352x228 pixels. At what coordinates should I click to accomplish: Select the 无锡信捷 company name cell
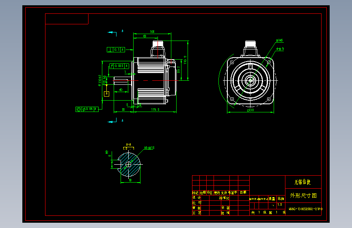click(302, 182)
